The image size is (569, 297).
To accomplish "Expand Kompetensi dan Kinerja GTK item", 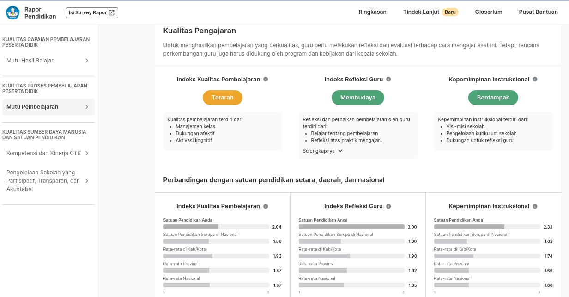I will pos(48,153).
